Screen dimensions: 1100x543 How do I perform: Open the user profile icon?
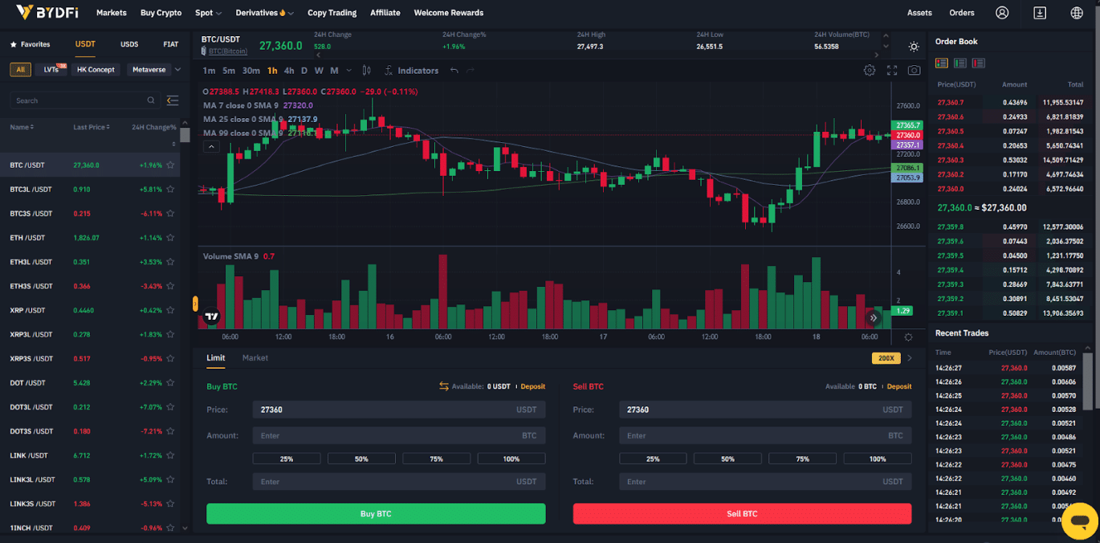click(1002, 13)
